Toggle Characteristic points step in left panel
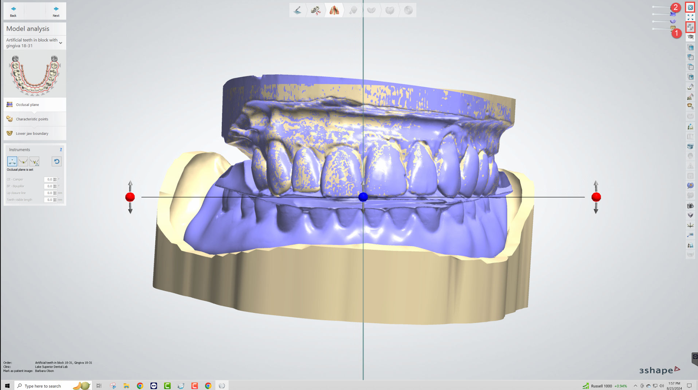Viewport: 698px width, 390px height. coord(34,119)
